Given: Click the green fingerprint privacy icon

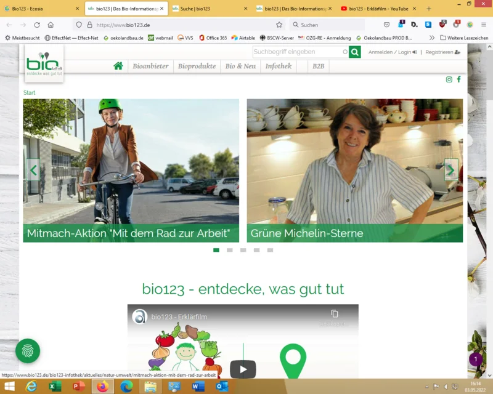Looking at the screenshot, I should 28,351.
